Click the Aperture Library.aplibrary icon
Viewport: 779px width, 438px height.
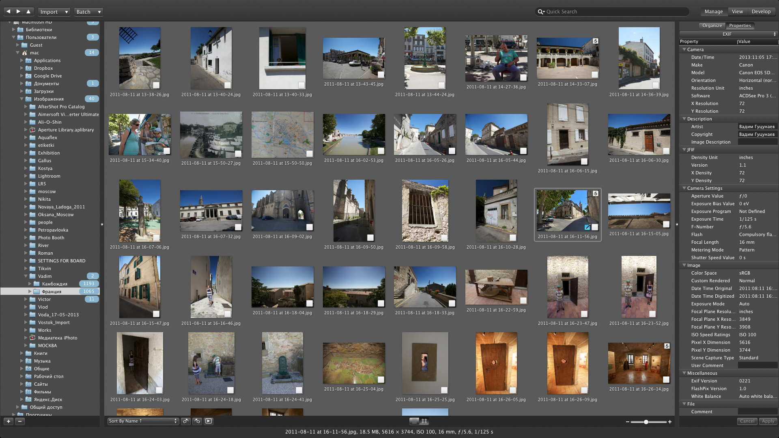click(32, 130)
